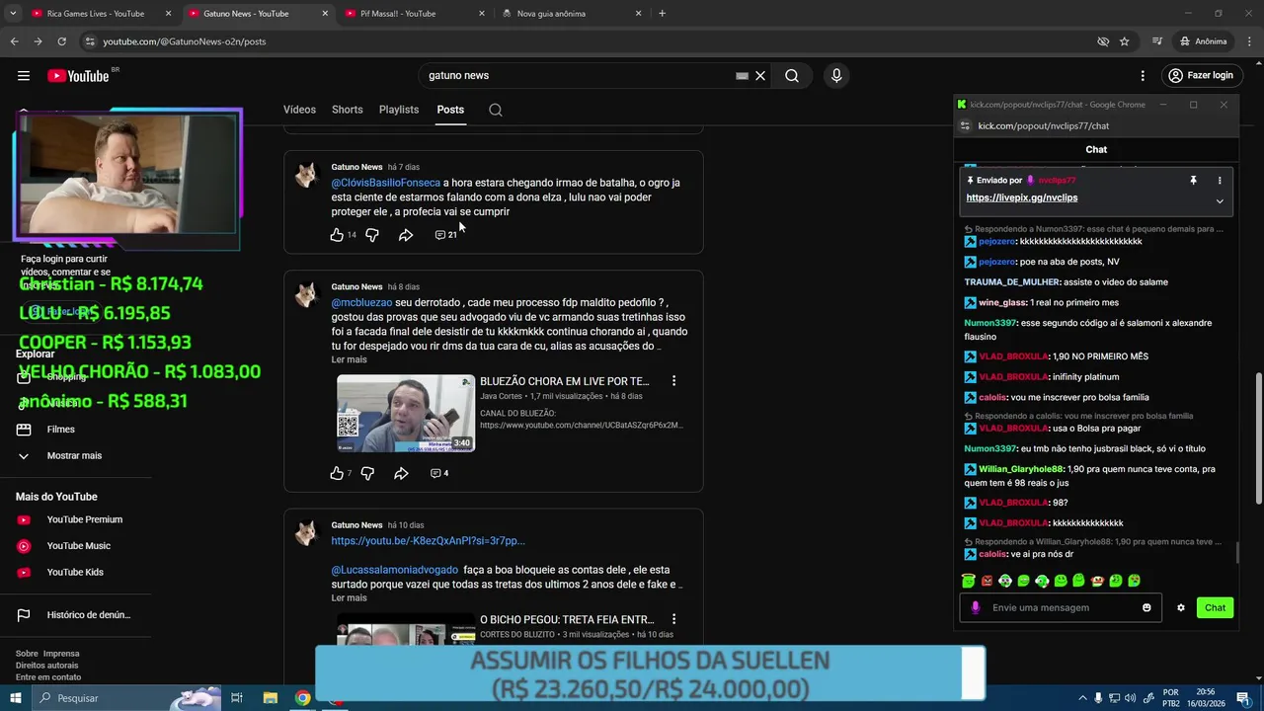Open pinned message three-dot options
The width and height of the screenshot is (1264, 711).
tap(1220, 181)
